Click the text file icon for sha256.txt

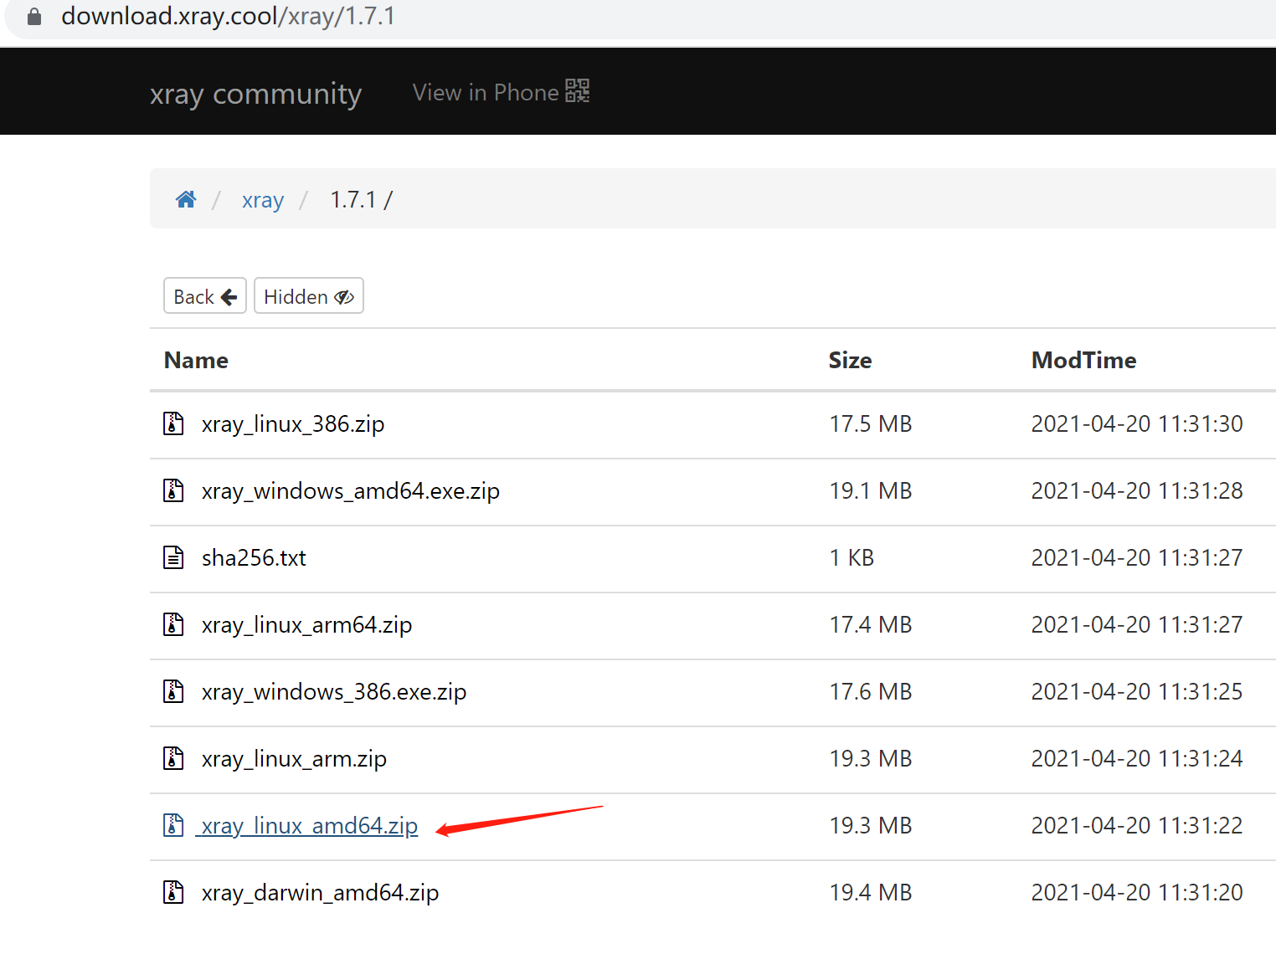tap(173, 557)
